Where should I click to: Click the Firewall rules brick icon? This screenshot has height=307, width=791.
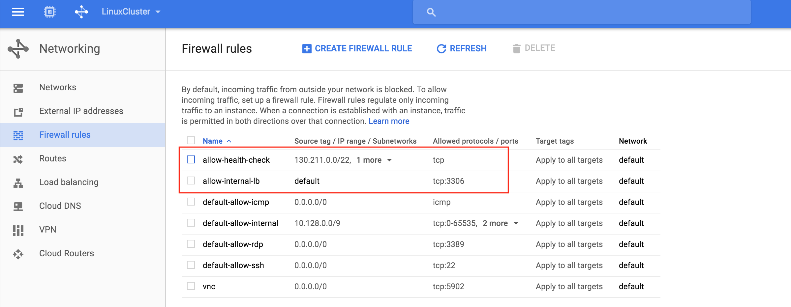click(x=18, y=135)
